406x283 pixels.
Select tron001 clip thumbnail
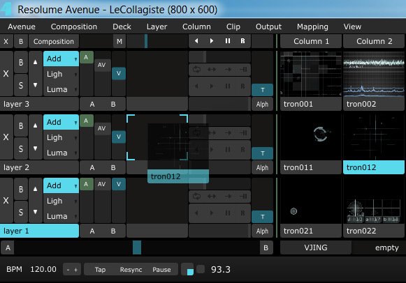coord(311,74)
